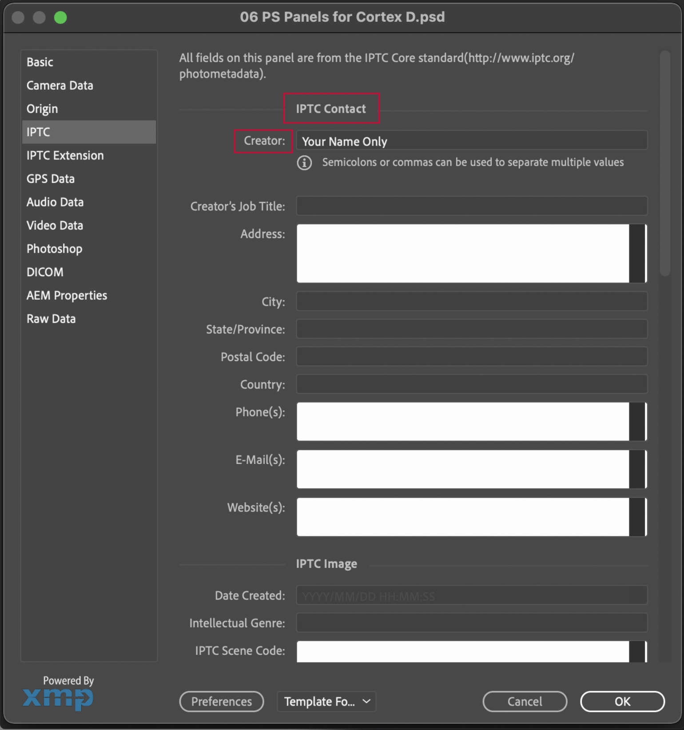Screen dimensions: 684x730
Task: Click the info icon below Creator field
Action: (x=304, y=163)
